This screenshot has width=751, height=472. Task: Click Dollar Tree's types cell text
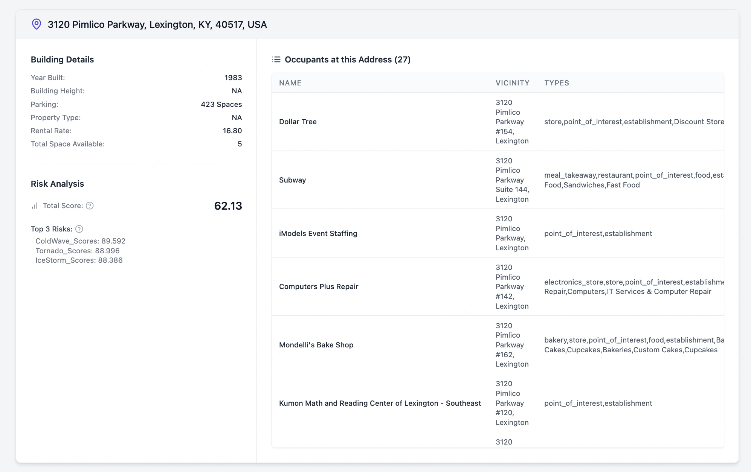point(634,122)
